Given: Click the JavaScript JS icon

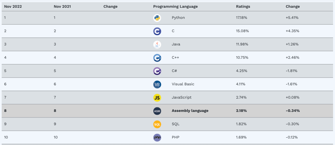Looking at the screenshot, I should click(x=157, y=98).
